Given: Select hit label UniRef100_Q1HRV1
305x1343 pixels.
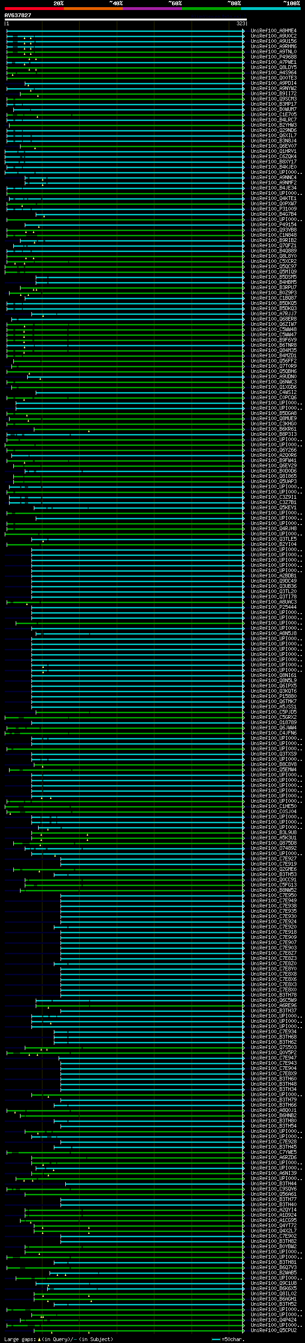Looking at the screenshot, I should click(x=274, y=151).
